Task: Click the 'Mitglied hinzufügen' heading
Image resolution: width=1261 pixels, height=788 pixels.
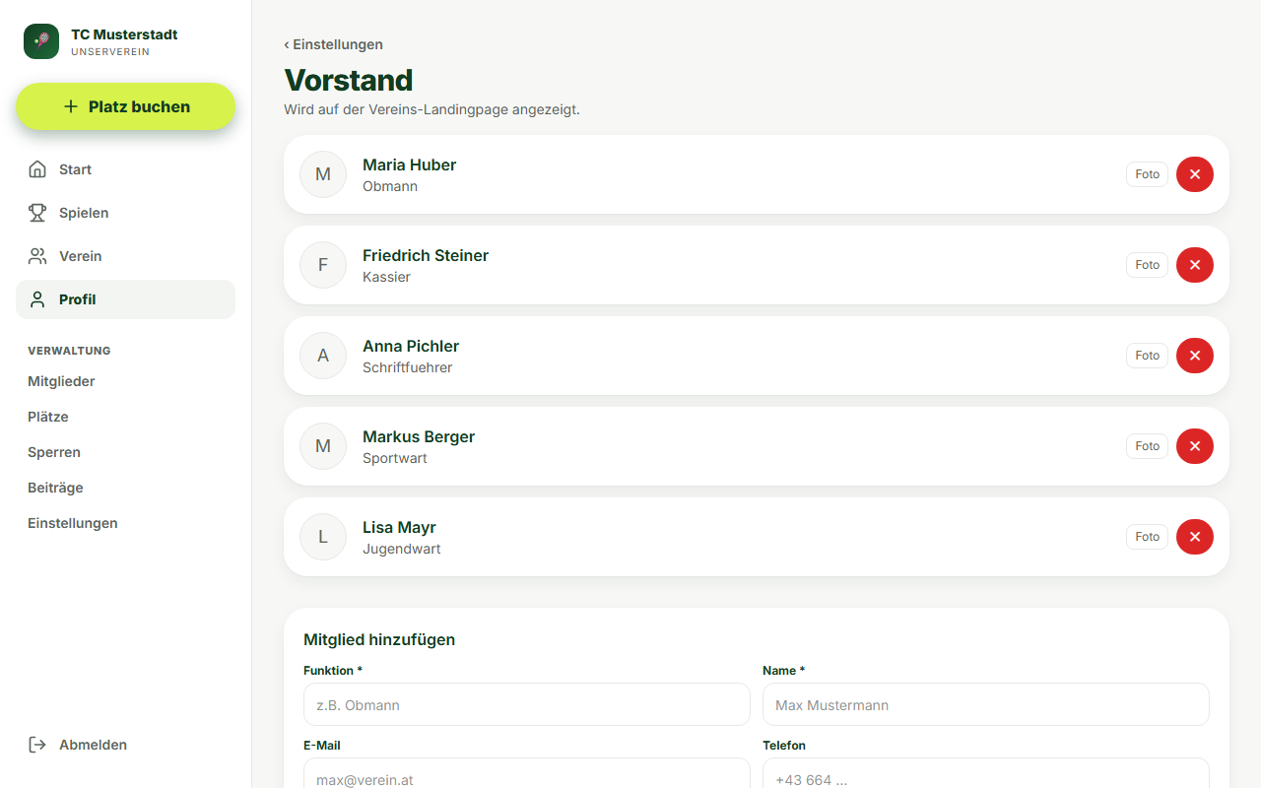Action: pyautogui.click(x=379, y=639)
